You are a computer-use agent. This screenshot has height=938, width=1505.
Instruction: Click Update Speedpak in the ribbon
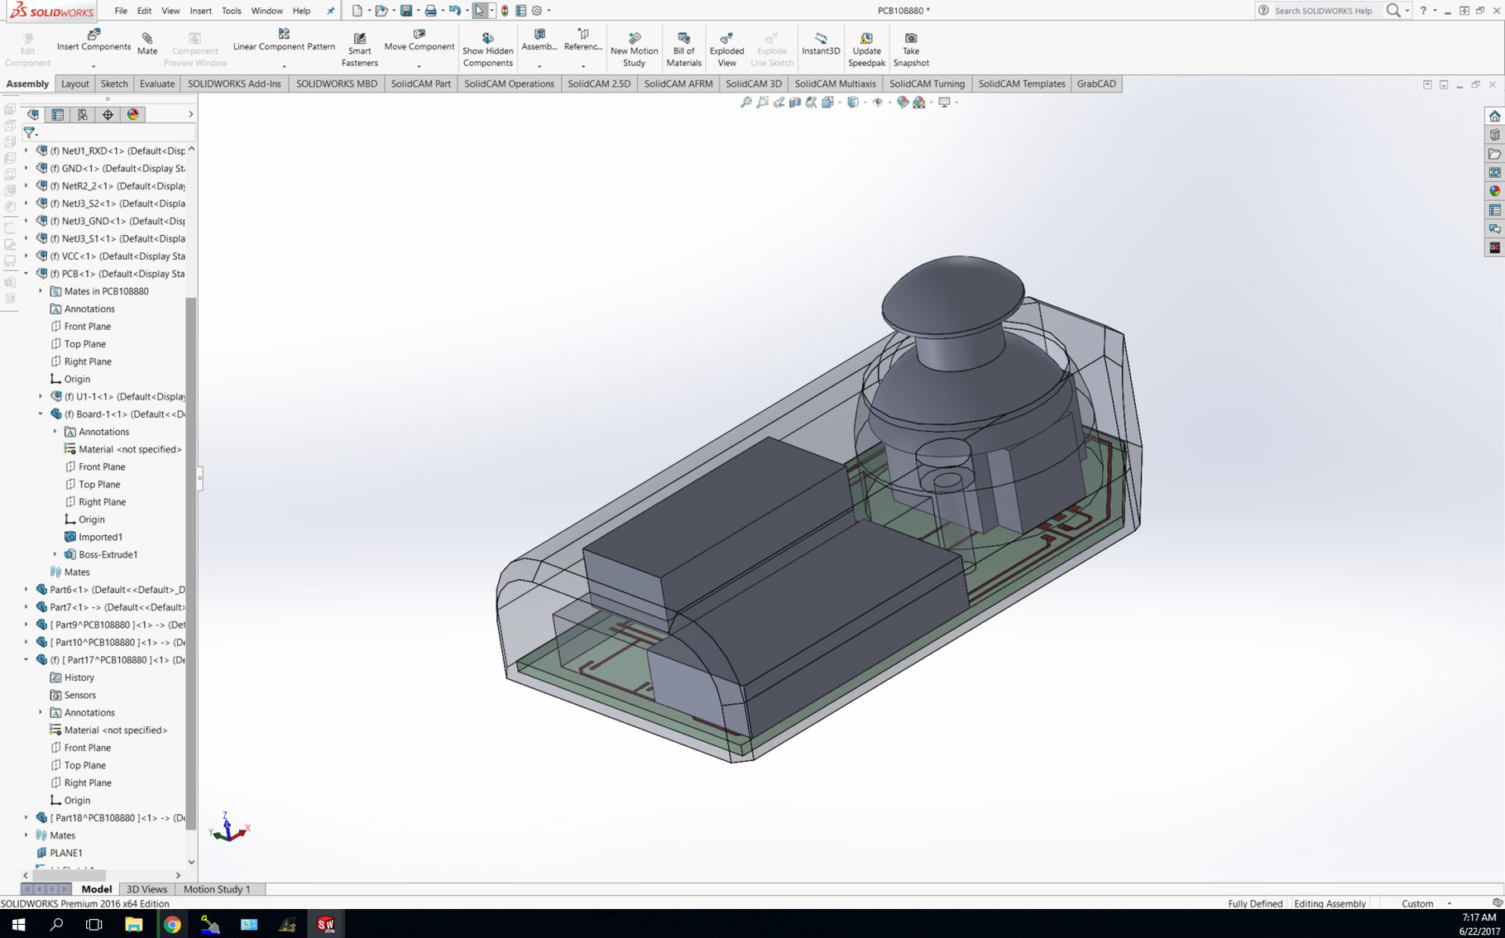pos(865,47)
